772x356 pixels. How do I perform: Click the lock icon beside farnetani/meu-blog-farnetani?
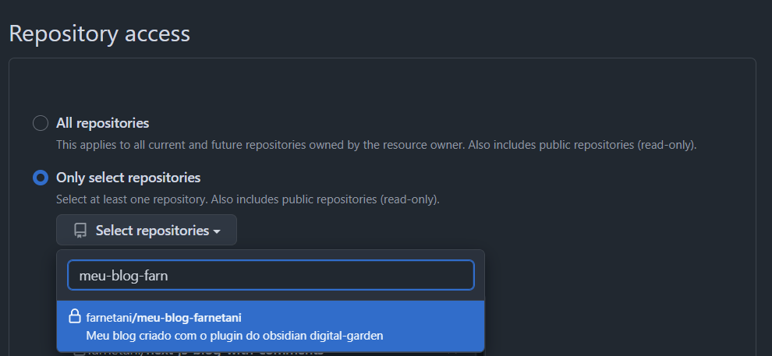pos(75,316)
